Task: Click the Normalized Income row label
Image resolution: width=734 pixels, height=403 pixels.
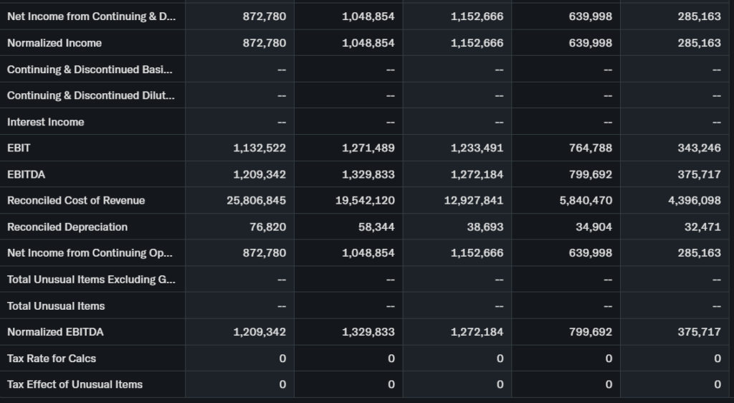Action: point(54,43)
